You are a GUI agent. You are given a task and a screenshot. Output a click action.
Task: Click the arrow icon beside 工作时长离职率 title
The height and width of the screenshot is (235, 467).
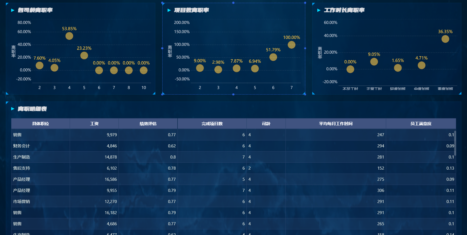pyautogui.click(x=319, y=10)
